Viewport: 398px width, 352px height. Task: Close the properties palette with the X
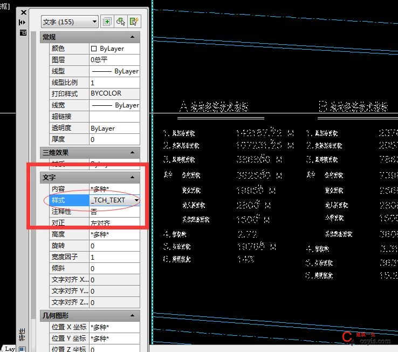23,12
